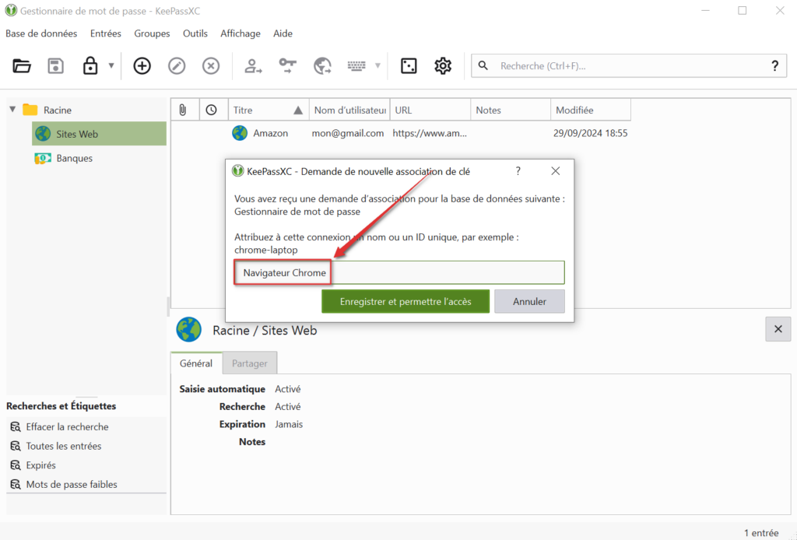Open the password generator dice icon
Image resolution: width=797 pixels, height=540 pixels.
(x=409, y=66)
